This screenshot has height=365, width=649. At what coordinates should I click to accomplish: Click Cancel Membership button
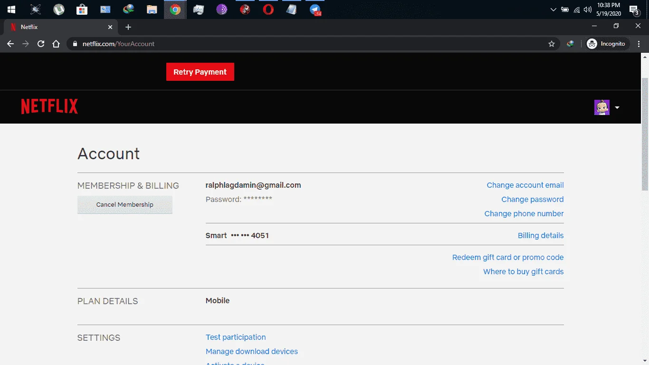pos(125,205)
